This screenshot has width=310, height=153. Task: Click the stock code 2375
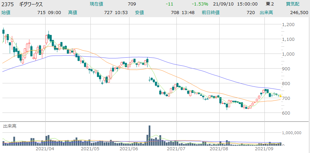[8, 4]
